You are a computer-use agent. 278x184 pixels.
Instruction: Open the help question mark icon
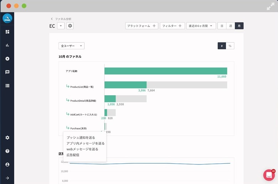coord(7,151)
